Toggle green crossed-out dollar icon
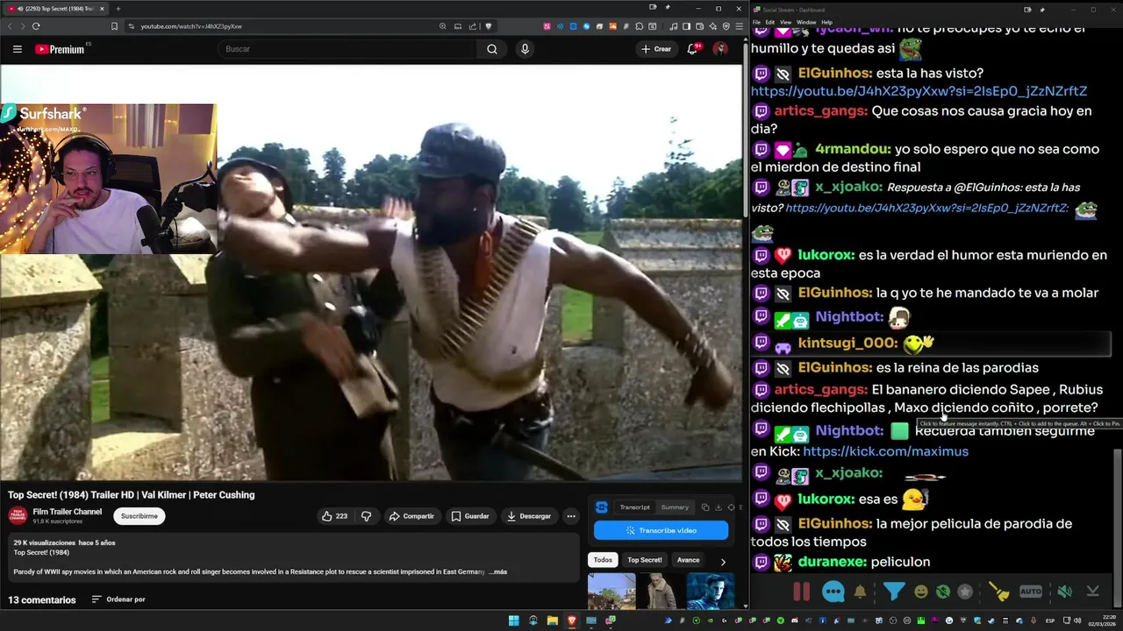This screenshot has width=1123, height=631. tap(942, 592)
